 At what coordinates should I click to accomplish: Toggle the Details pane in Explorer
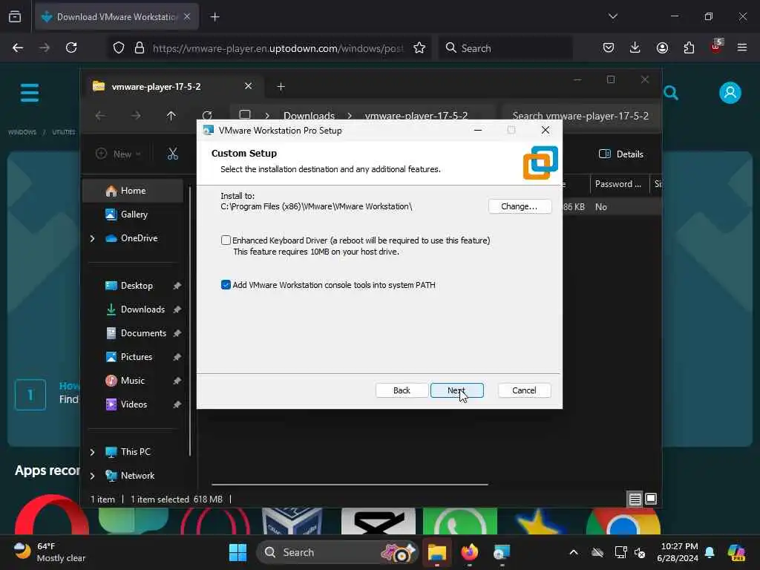click(621, 154)
